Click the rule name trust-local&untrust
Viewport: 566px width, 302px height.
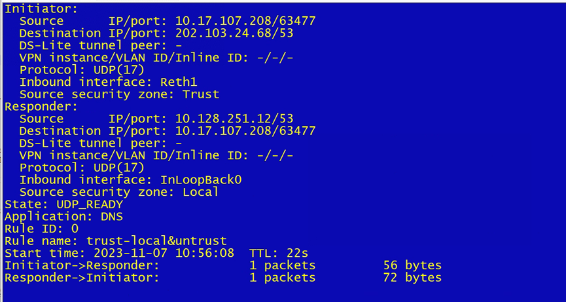(x=156, y=241)
